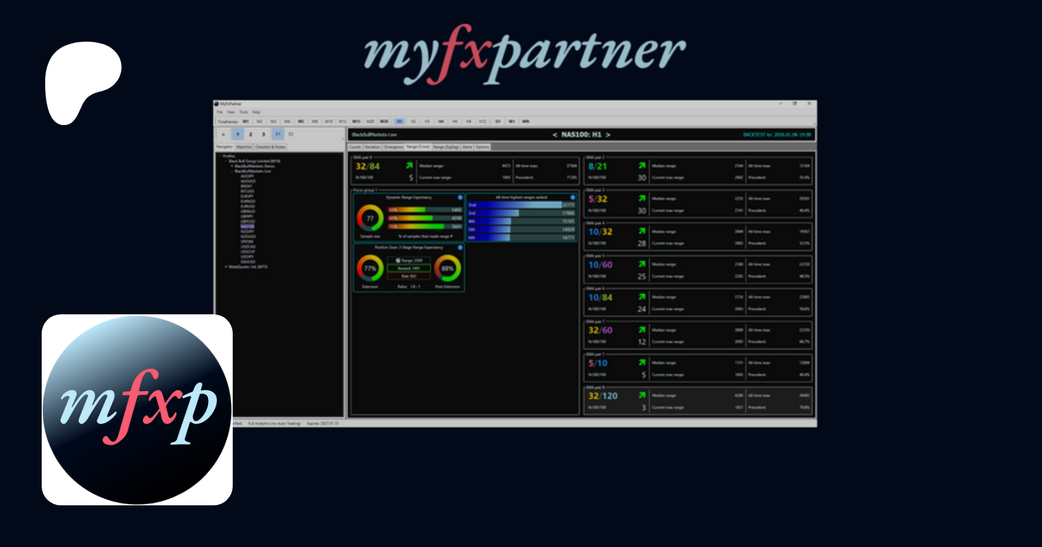Click the Sample size gauge showing 77

[370, 218]
